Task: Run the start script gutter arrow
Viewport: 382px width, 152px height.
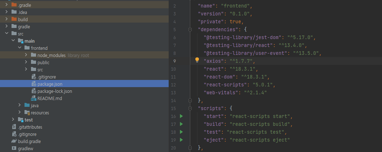Action: tap(181, 116)
